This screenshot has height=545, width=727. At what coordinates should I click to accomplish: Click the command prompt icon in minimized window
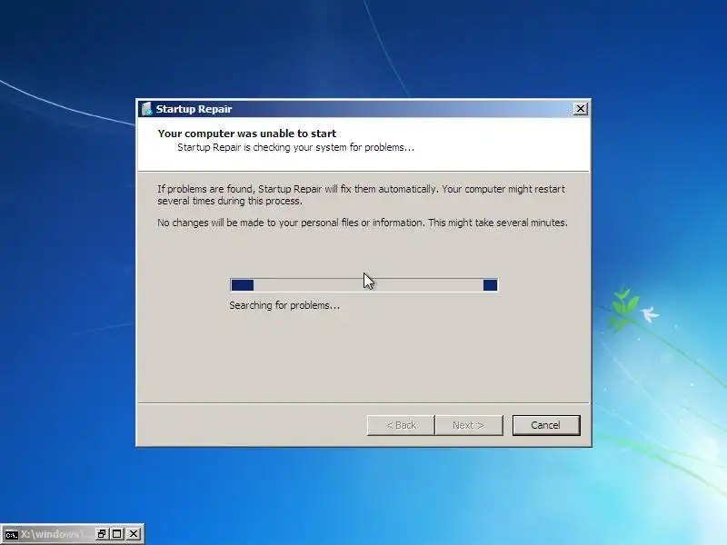click(x=11, y=534)
